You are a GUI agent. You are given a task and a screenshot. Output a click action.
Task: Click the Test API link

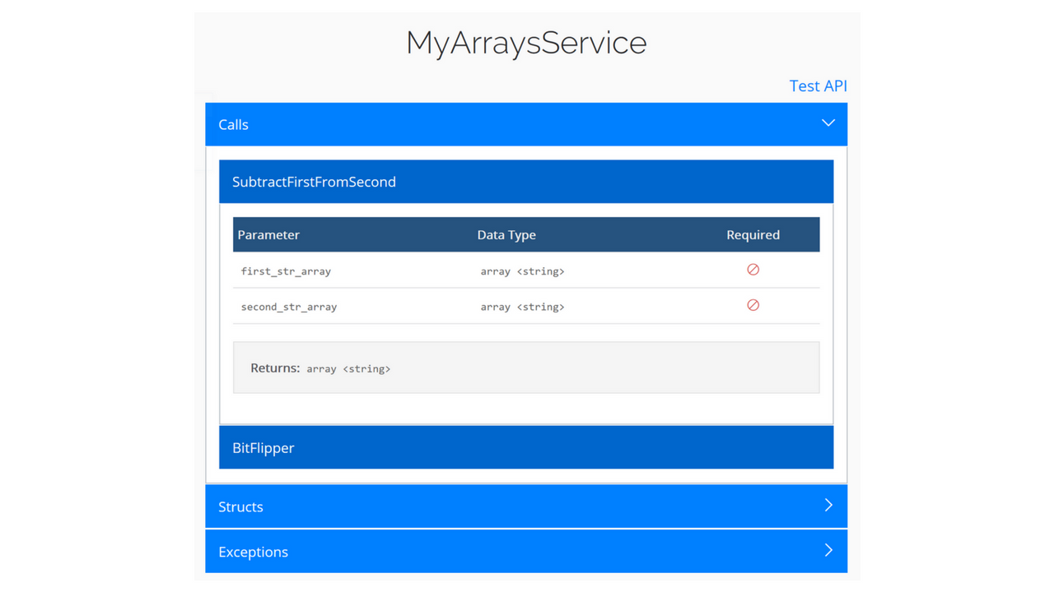[818, 86]
